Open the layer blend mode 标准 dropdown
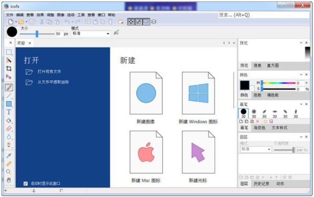314x197 pixels. pos(256,149)
